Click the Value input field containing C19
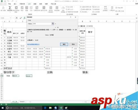Image resolution: width=138 pixels, height=110 pixels. (42, 24)
